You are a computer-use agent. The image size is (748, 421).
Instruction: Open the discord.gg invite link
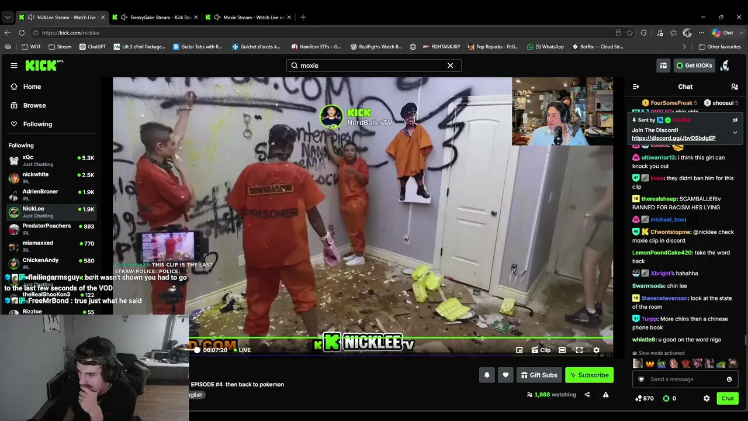click(673, 138)
